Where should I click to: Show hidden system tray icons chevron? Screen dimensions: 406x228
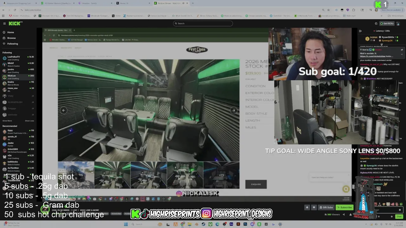(x=365, y=224)
